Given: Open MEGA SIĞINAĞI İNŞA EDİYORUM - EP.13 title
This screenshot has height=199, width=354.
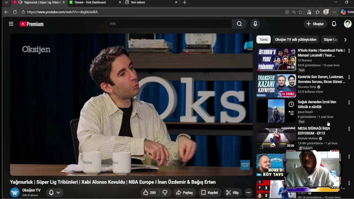Looking at the screenshot, I should tap(314, 131).
